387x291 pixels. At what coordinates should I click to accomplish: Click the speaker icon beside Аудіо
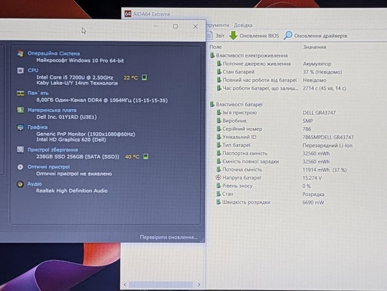click(x=20, y=184)
